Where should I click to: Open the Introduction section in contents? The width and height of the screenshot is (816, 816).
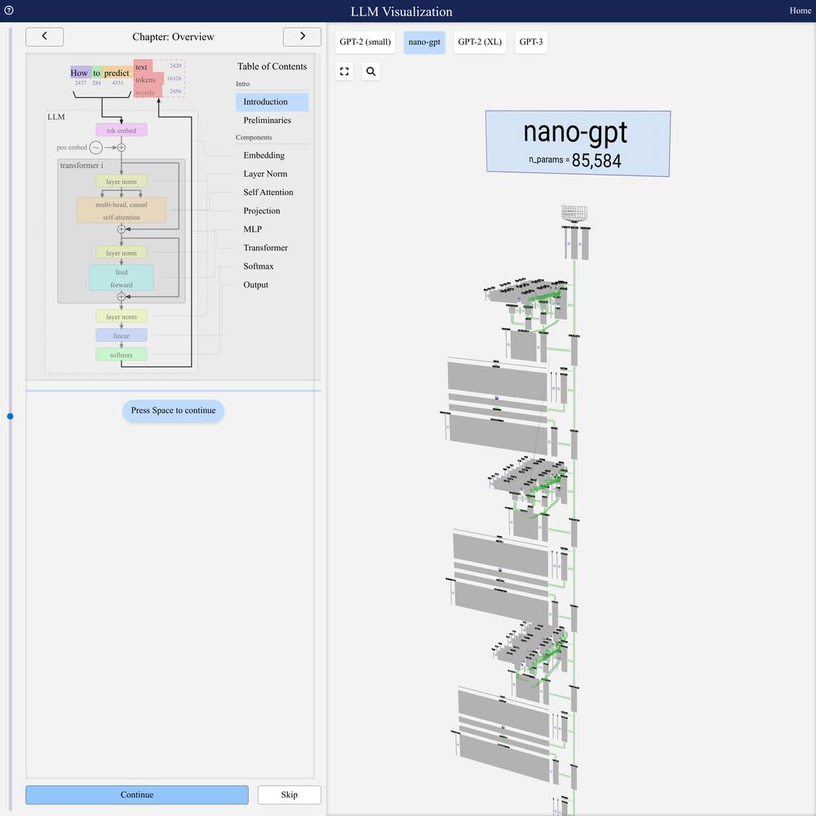272,102
